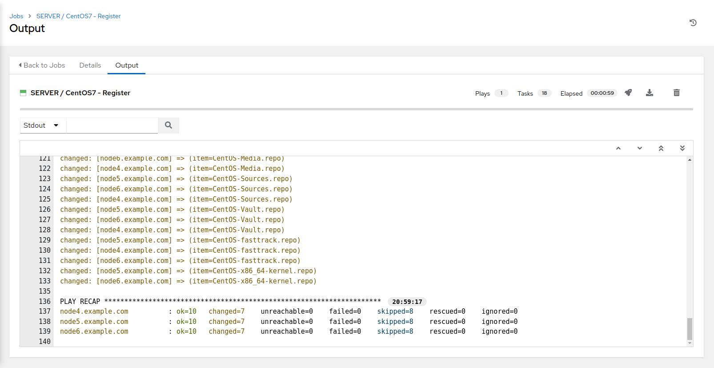Select node6.example.com recap row
714x368 pixels.
[289, 332]
